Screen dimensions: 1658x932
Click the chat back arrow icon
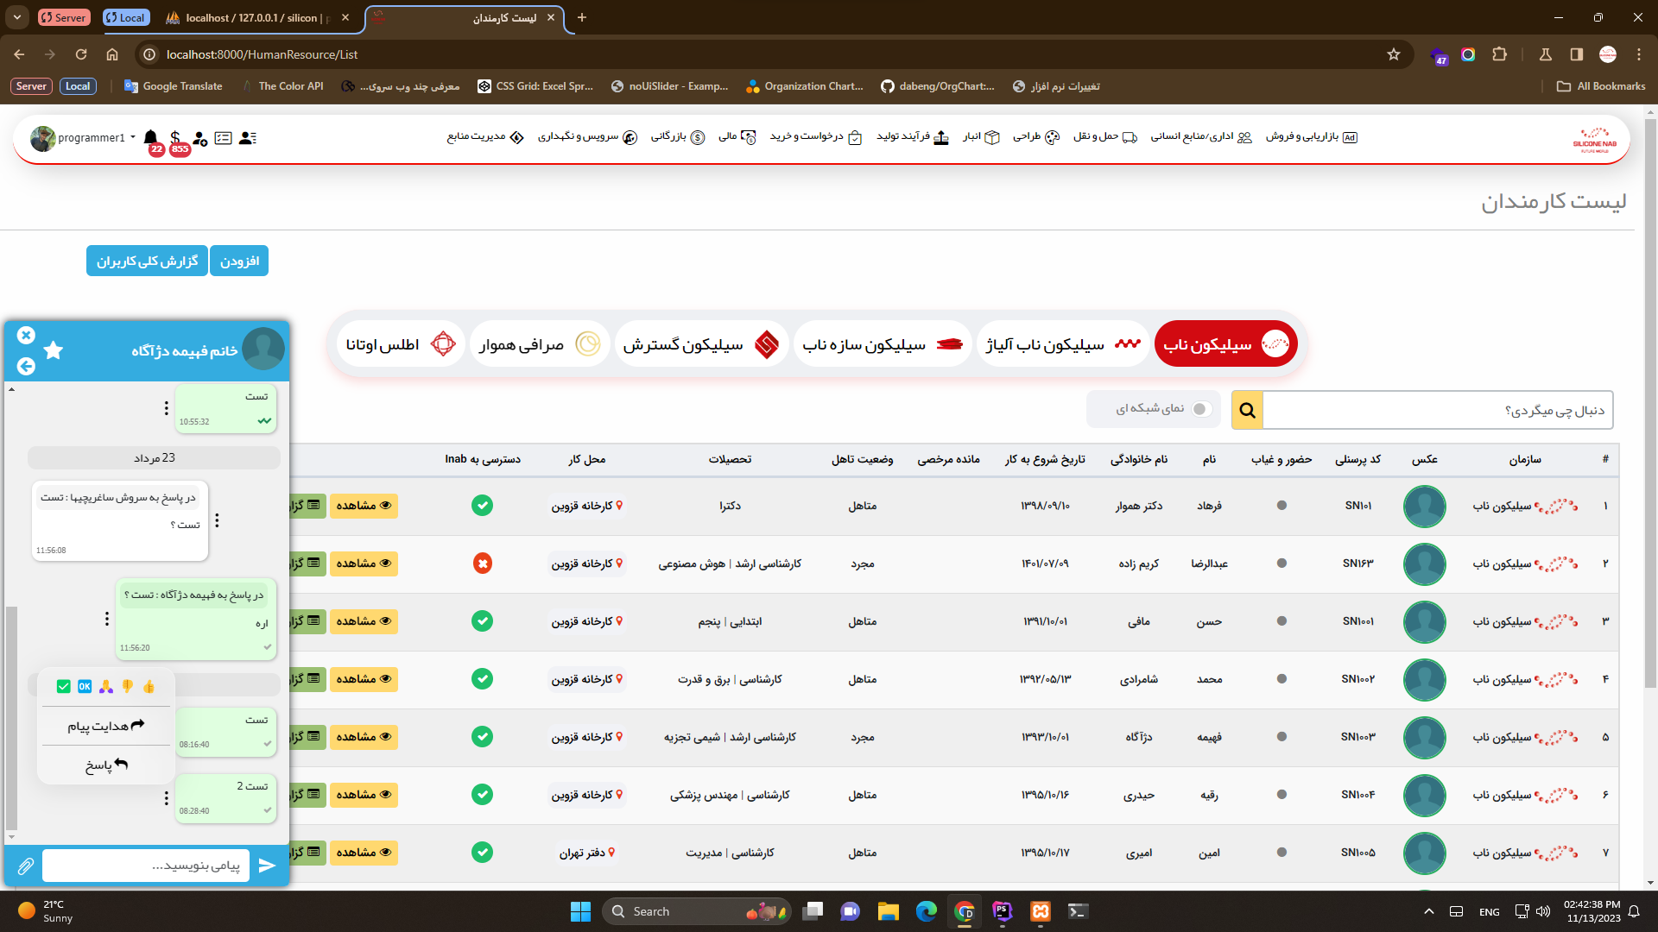[26, 366]
